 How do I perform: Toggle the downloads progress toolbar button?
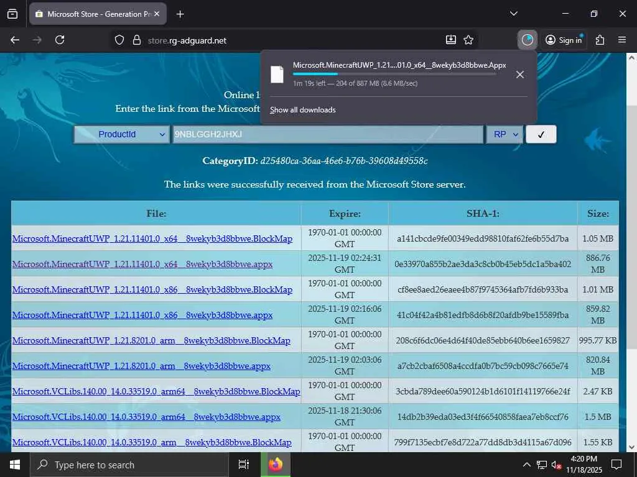coord(528,40)
